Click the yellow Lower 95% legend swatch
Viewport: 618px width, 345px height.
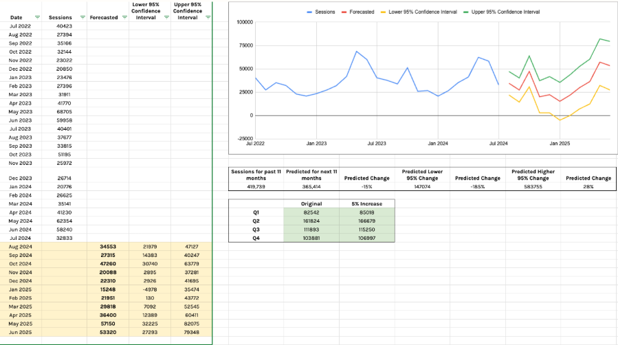tap(383, 12)
